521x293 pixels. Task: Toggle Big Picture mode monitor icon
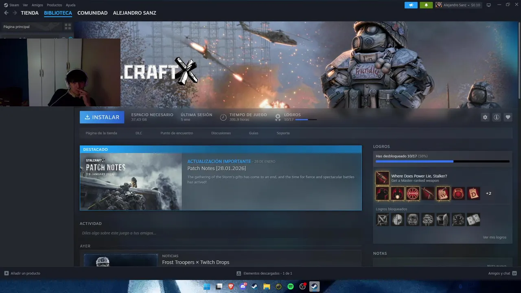tap(489, 5)
